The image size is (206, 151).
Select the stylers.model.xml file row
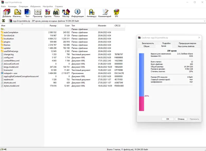coord(63,86)
